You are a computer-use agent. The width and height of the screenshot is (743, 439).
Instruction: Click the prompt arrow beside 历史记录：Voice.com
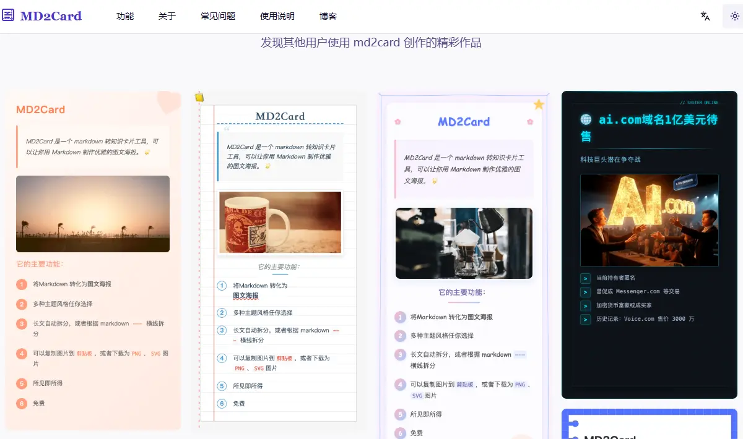[x=585, y=319]
